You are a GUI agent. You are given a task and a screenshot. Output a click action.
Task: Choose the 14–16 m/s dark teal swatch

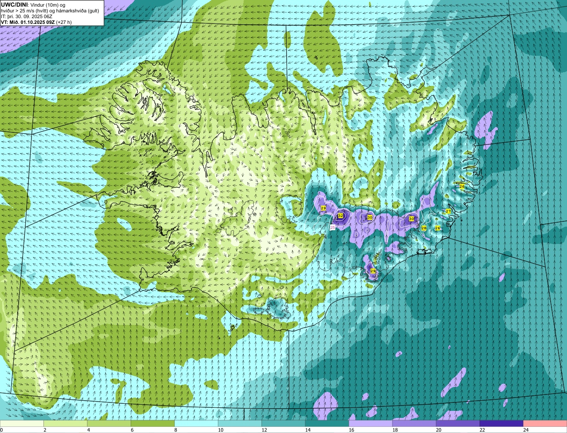pyautogui.click(x=327, y=423)
